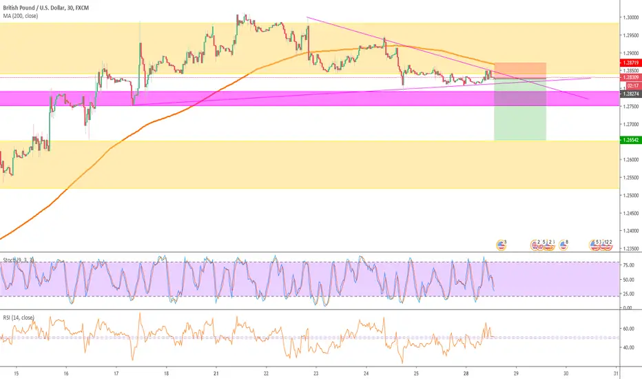
Task: Click date label 31 on time axis
Action: click(616, 373)
